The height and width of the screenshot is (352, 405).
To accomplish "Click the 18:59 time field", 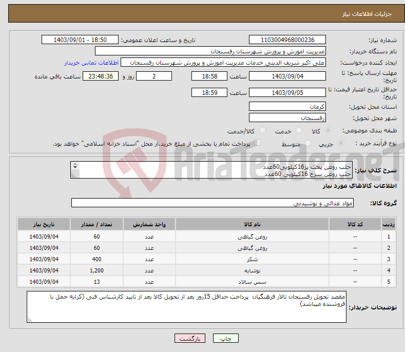I will [x=209, y=92].
